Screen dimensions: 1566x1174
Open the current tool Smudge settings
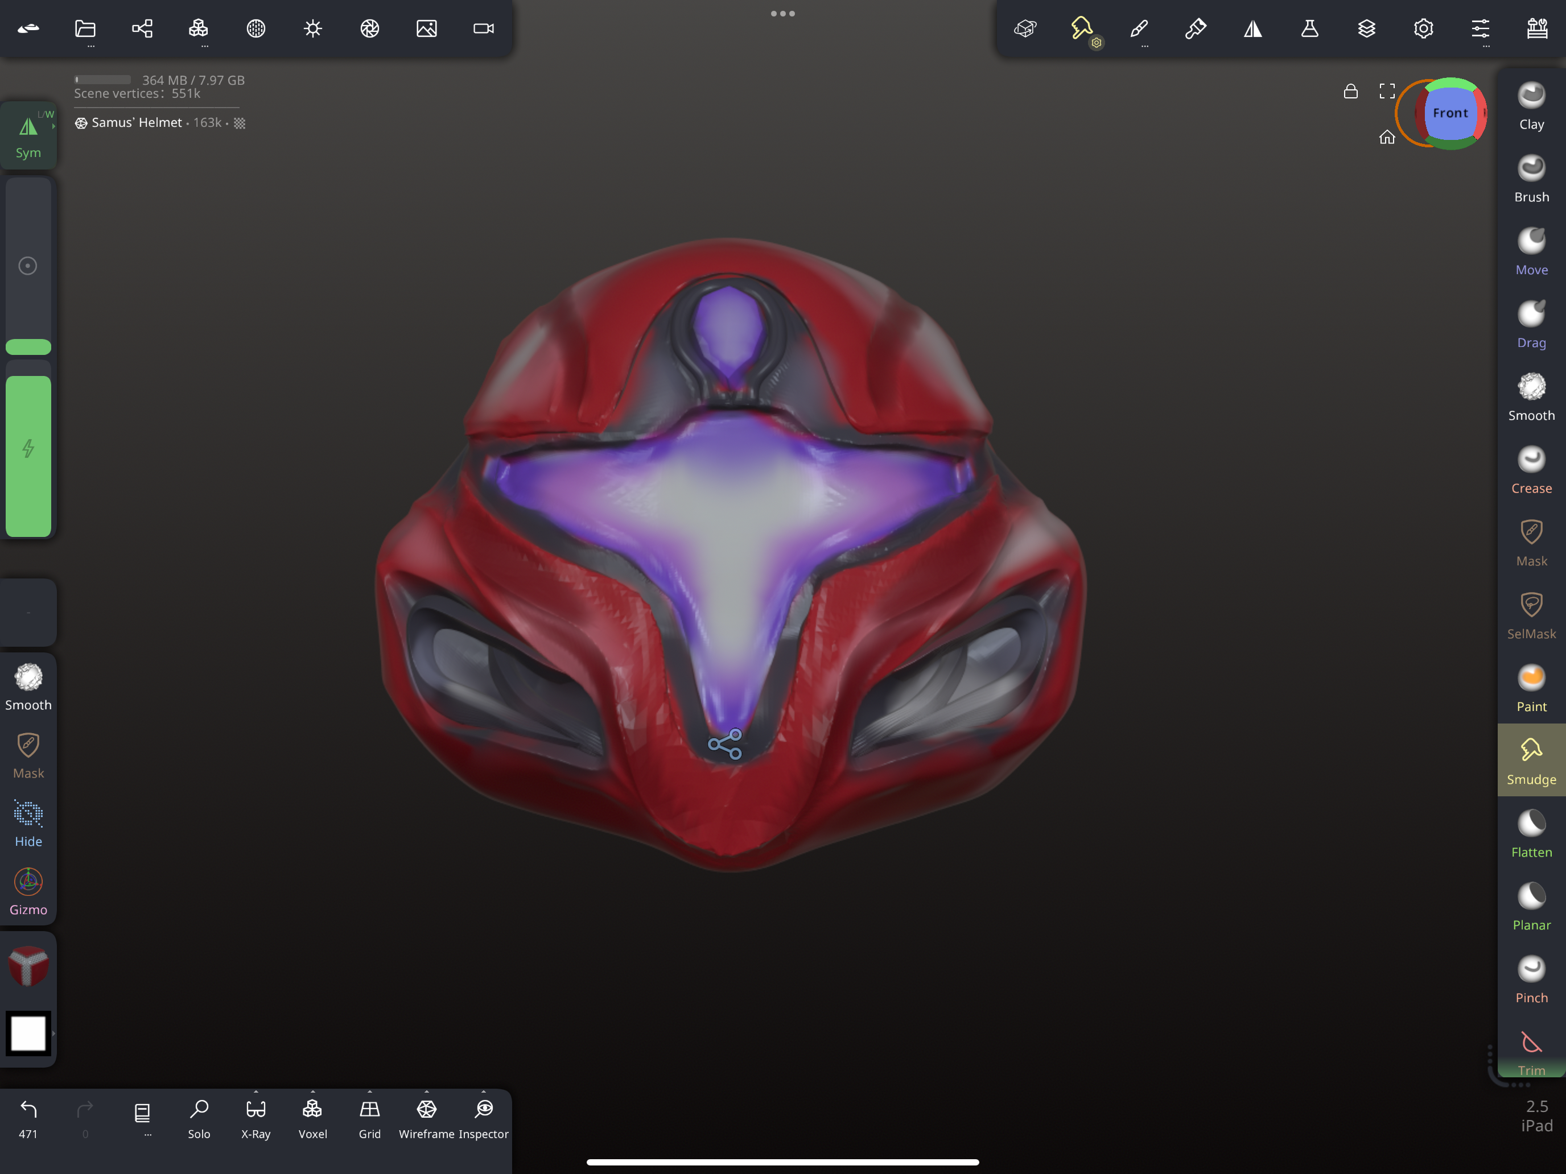coord(1082,29)
